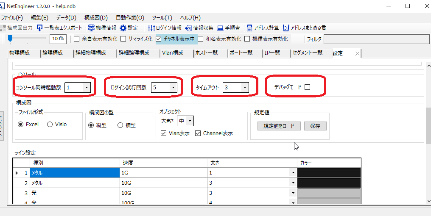Open ログイン情報 toolbar item
431x216 pixels.
coord(151,28)
